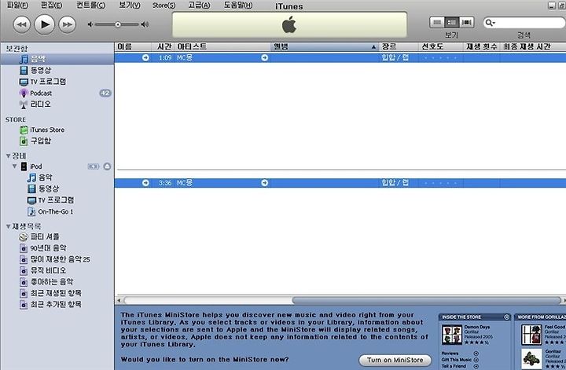Click the 앨범 column sort arrow
566x370 pixels.
tap(373, 47)
